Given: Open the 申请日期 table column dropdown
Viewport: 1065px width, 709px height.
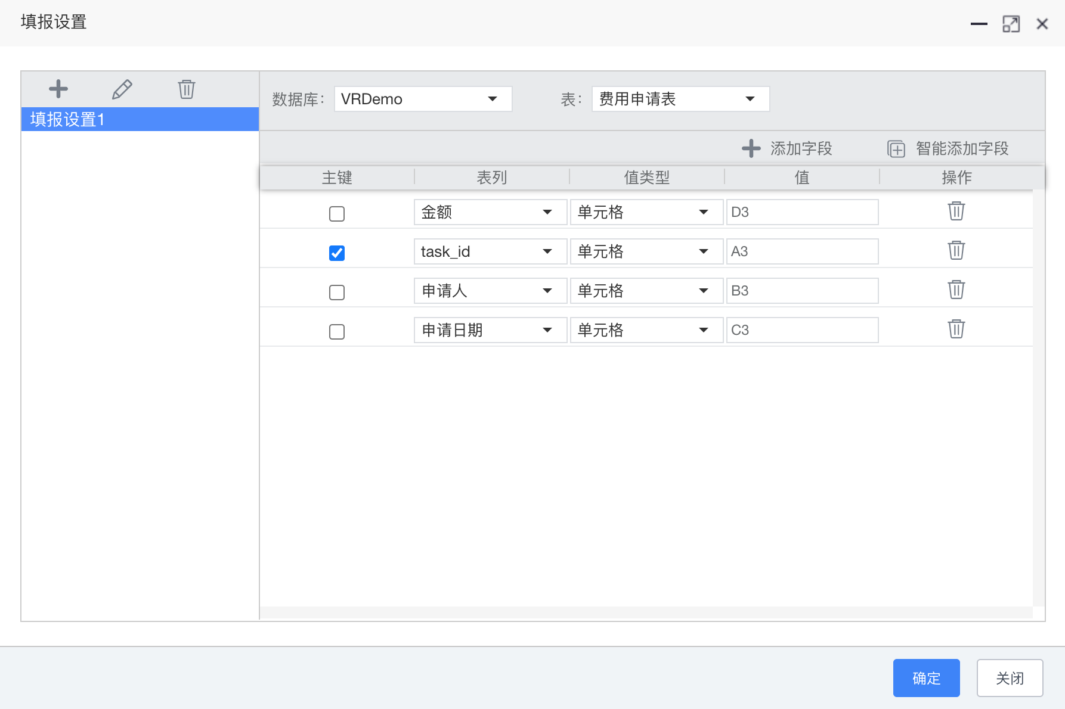Looking at the screenshot, I should click(490, 330).
